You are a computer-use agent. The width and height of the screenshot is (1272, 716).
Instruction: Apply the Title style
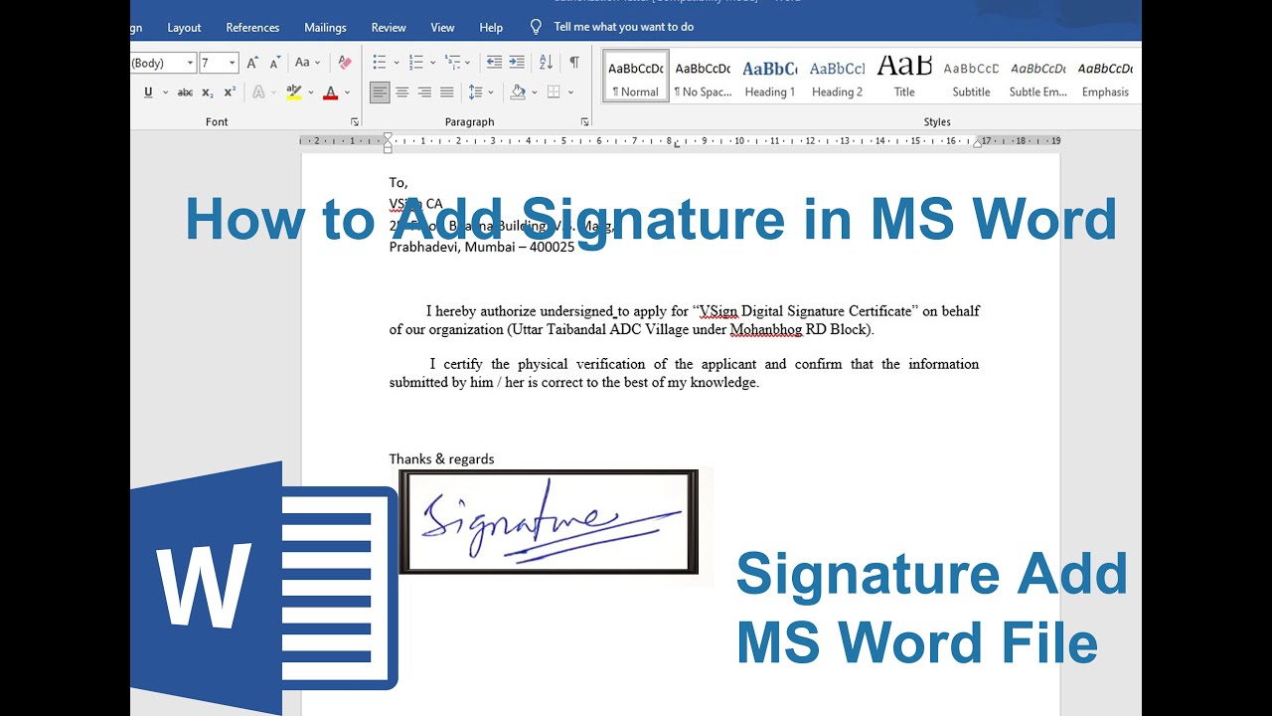pos(904,76)
